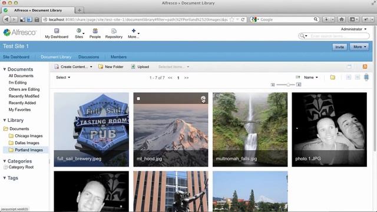Open the Discussions tab
The height and width of the screenshot is (212, 377).
click(88, 57)
